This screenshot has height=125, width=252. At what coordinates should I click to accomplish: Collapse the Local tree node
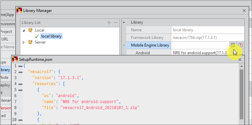24,30
